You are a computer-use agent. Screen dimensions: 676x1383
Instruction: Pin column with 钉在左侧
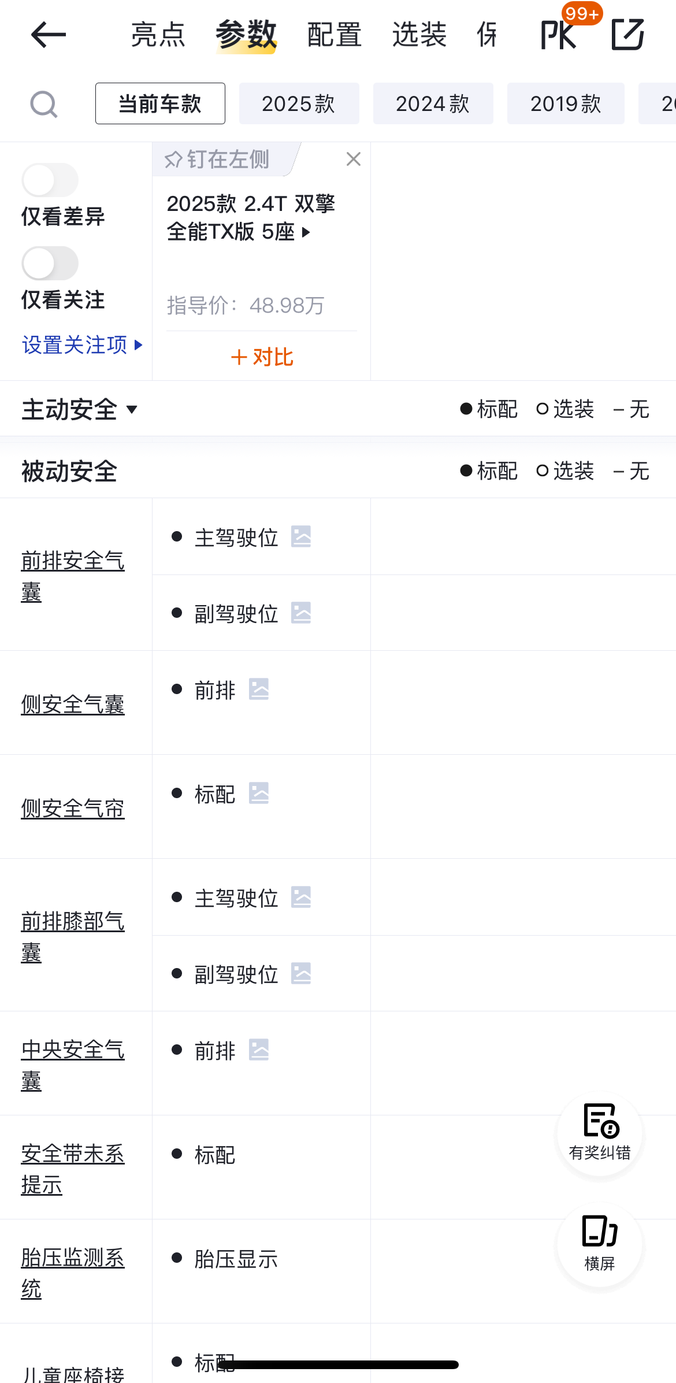[217, 160]
